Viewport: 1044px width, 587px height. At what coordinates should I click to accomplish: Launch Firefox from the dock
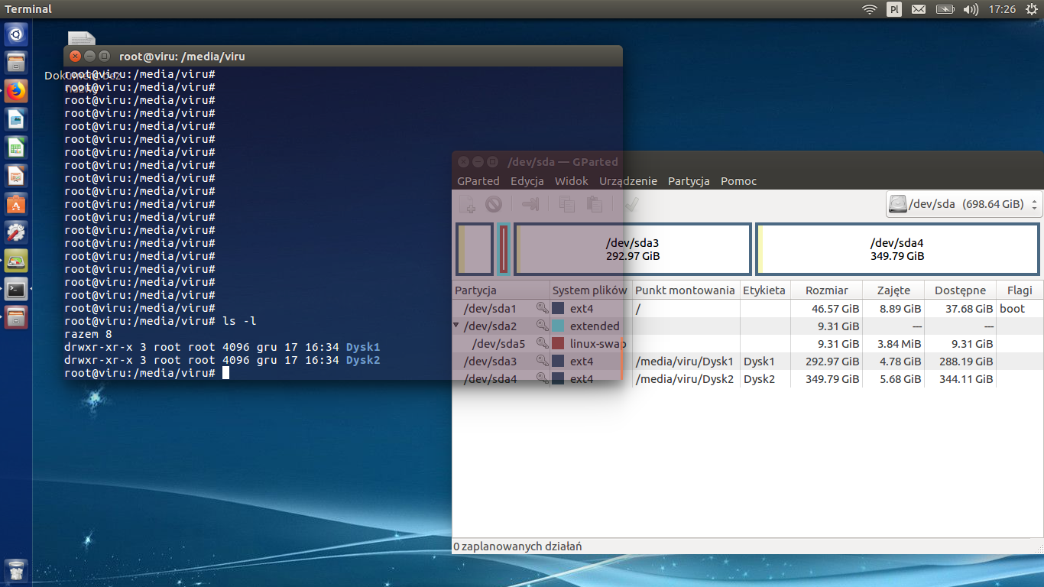[16, 91]
